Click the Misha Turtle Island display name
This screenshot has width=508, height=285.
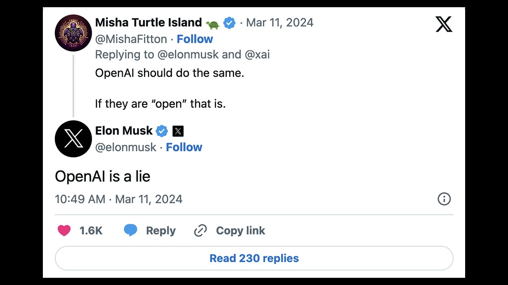[148, 23]
